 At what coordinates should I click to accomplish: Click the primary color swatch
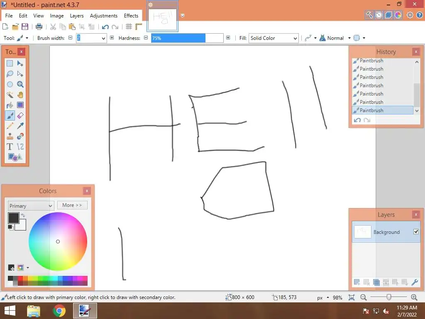coord(14,218)
